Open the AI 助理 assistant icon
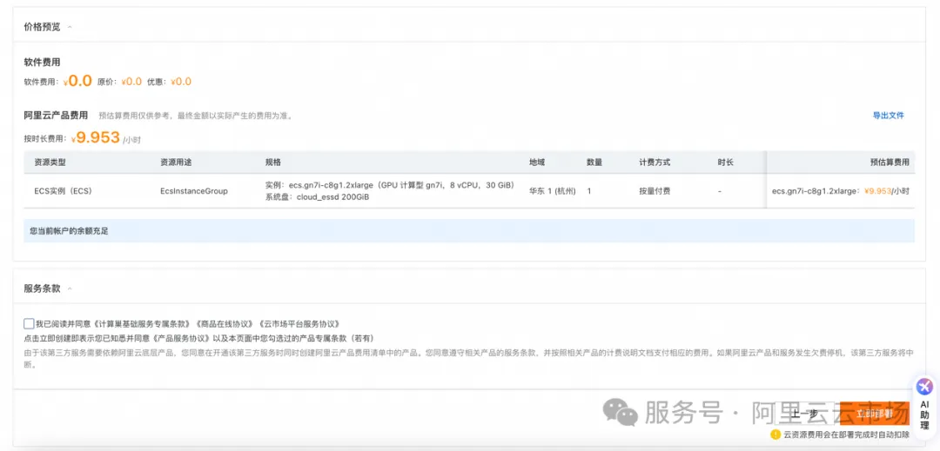Image resolution: width=940 pixels, height=451 pixels. tap(925, 387)
